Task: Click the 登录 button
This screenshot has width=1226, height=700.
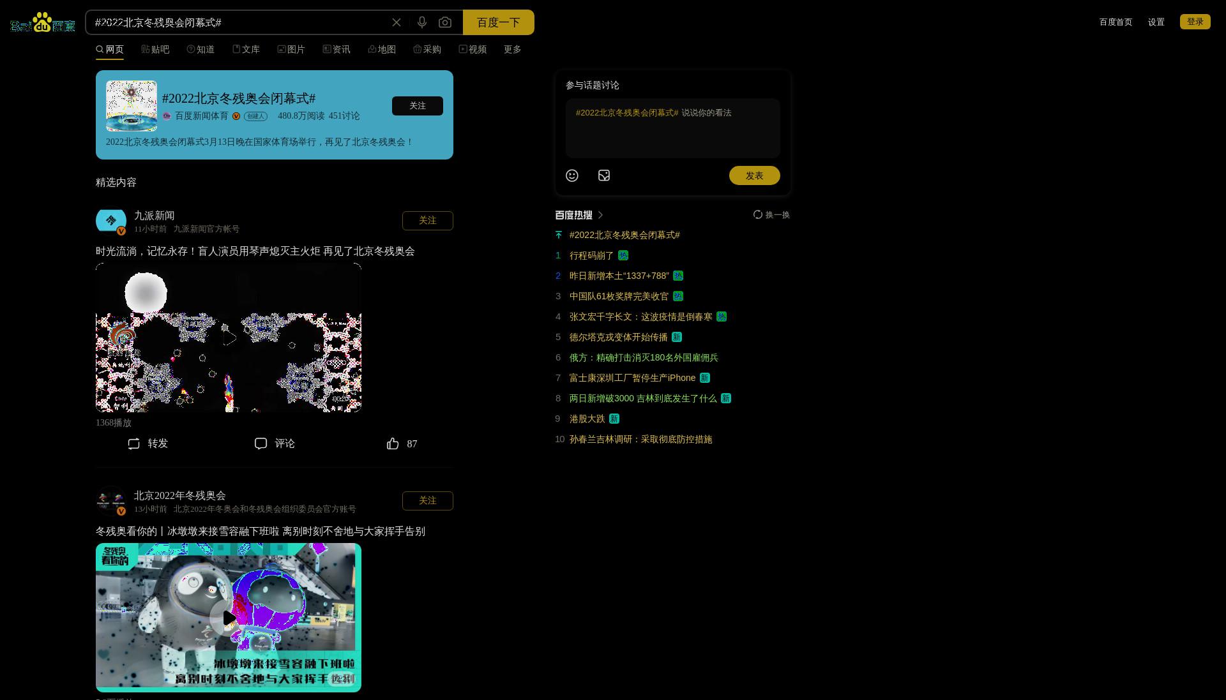Action: click(x=1195, y=22)
